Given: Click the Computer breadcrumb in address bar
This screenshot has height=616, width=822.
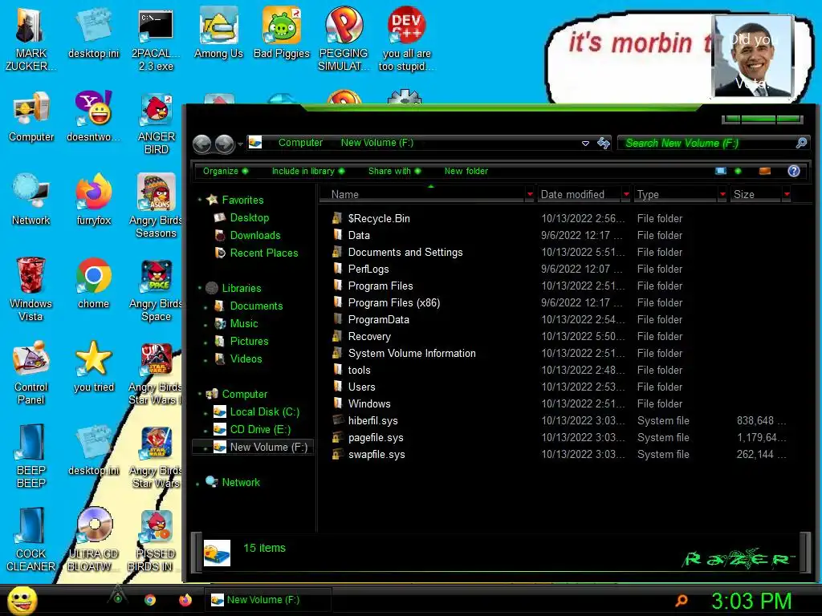Looking at the screenshot, I should (x=300, y=143).
